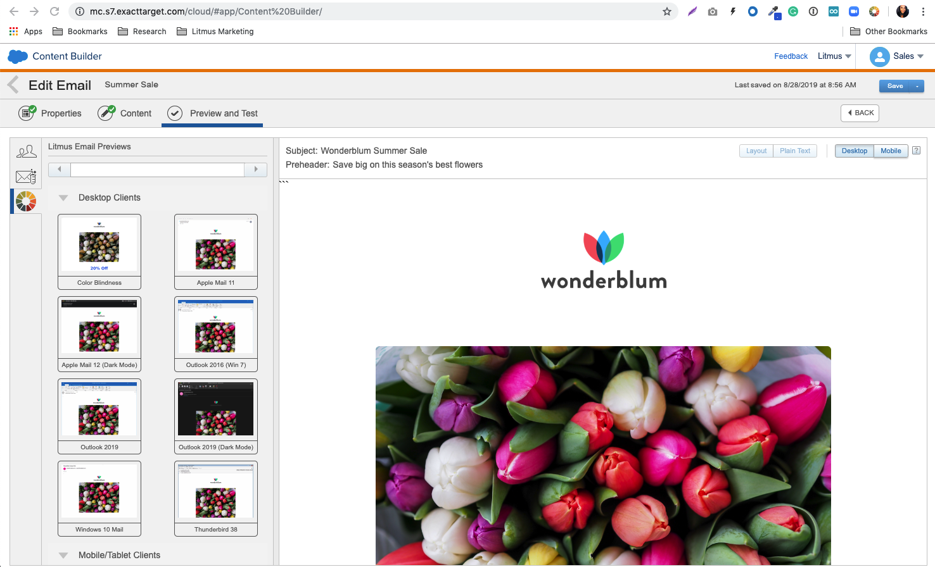
Task: Click the Litmus previews scroll track
Action: click(x=157, y=169)
